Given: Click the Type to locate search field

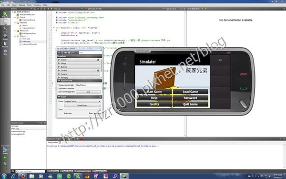Looking at the screenshot, I should click(x=30, y=171).
